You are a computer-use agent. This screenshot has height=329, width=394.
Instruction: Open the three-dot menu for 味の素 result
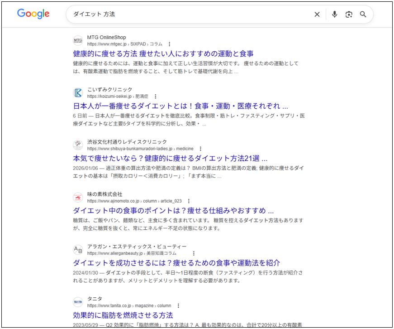[x=189, y=201]
